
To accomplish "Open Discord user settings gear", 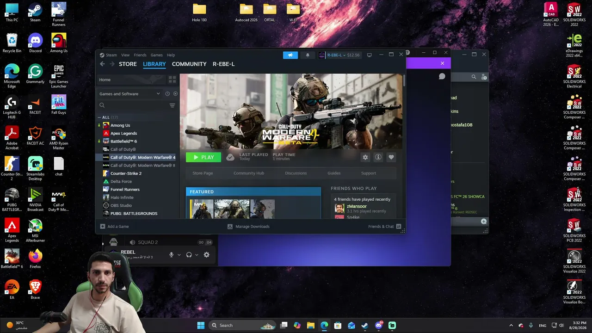I will coord(207,255).
